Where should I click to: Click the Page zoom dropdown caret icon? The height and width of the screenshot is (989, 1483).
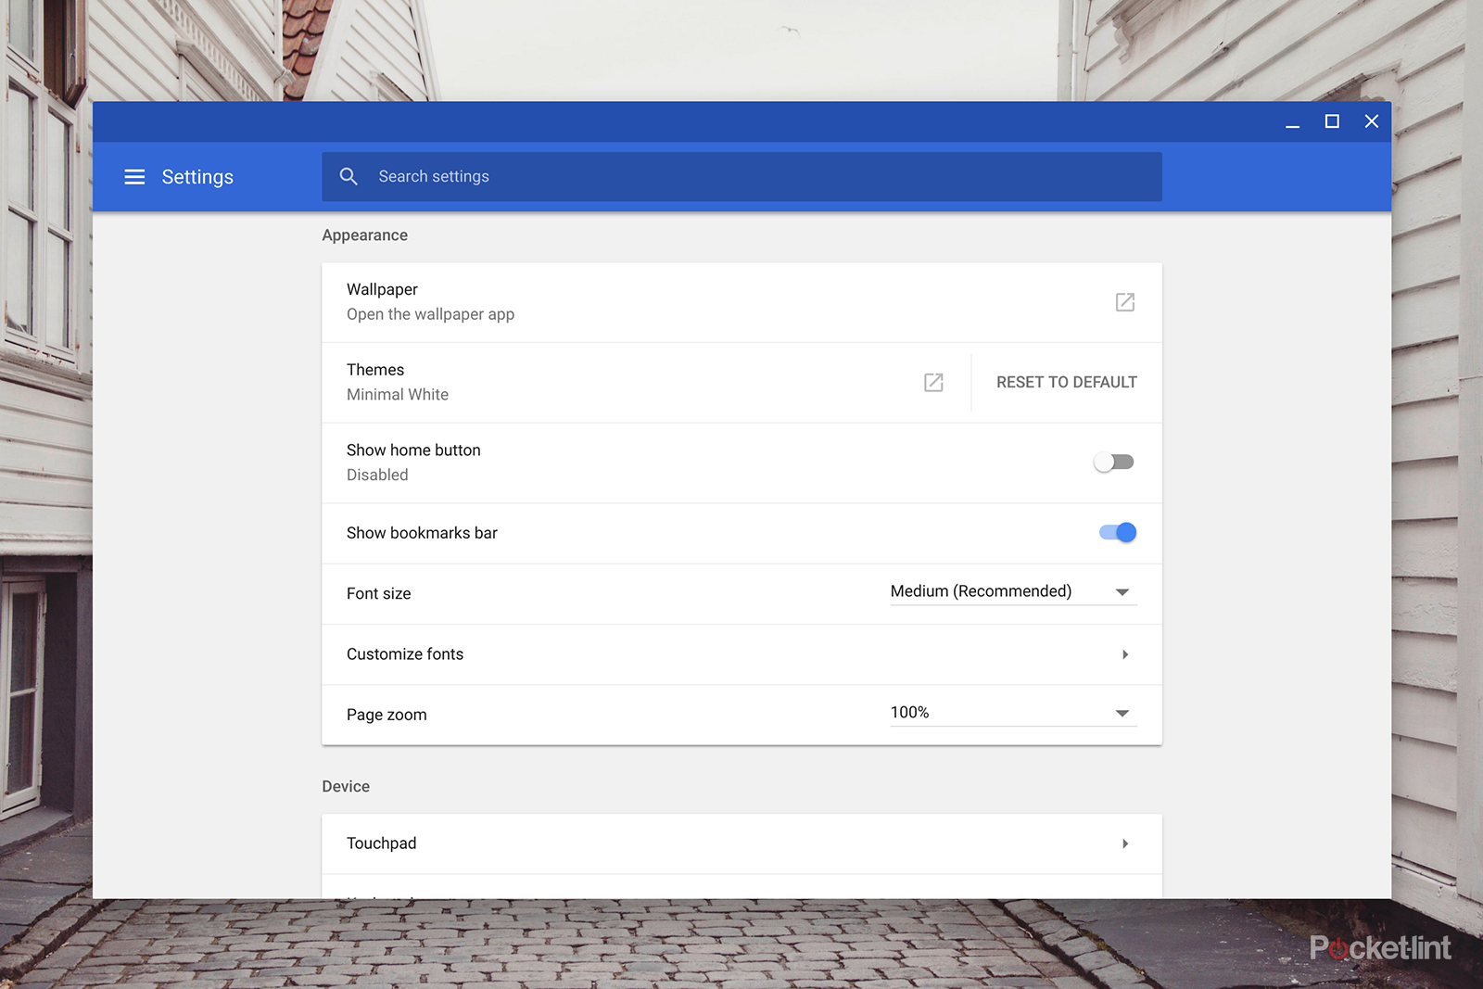tap(1122, 713)
